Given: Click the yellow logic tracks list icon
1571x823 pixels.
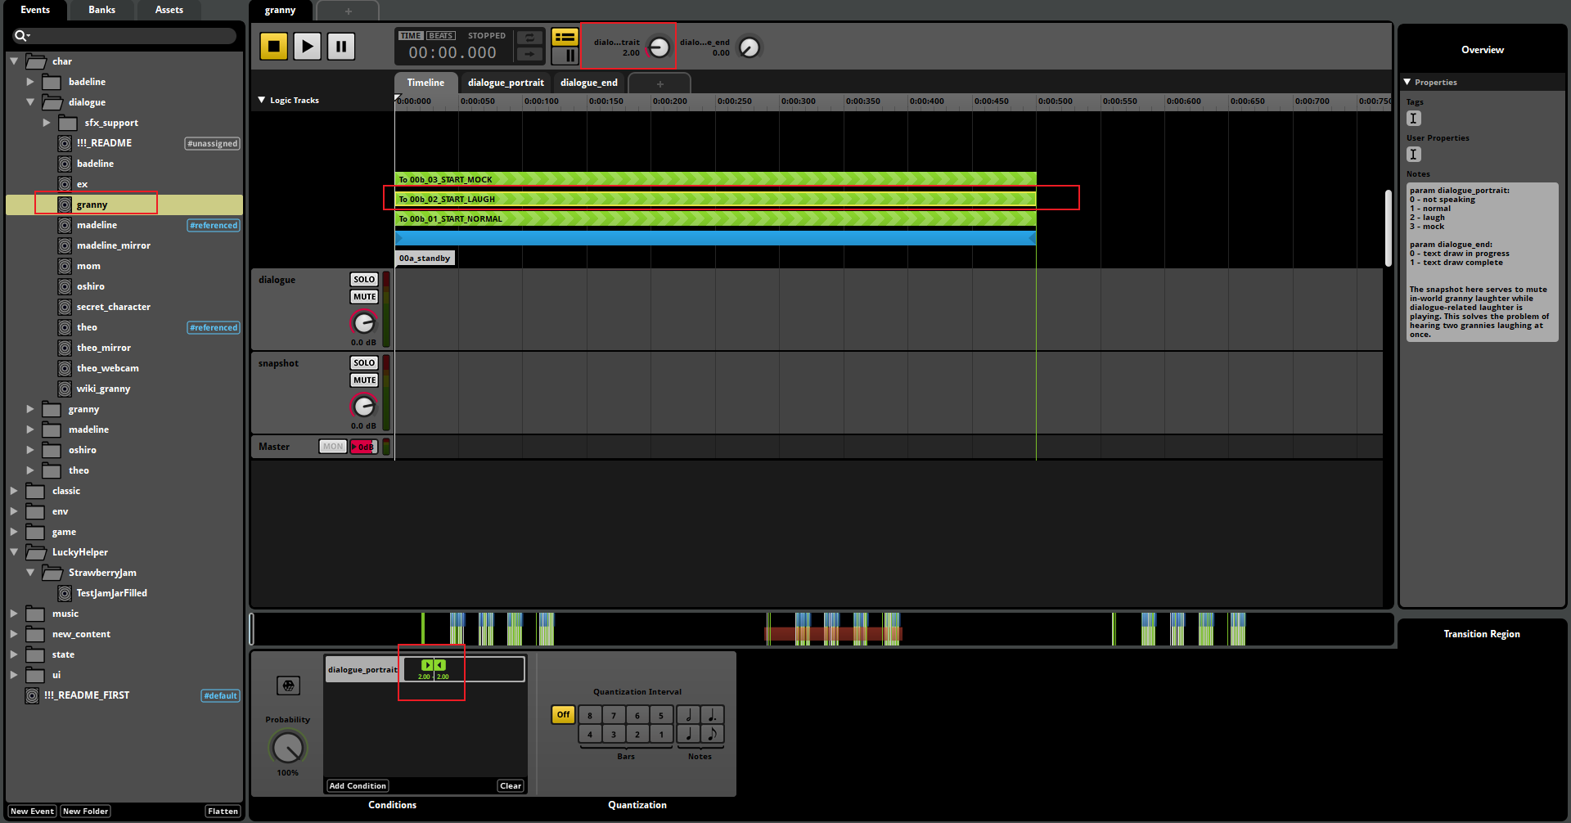Looking at the screenshot, I should point(565,38).
